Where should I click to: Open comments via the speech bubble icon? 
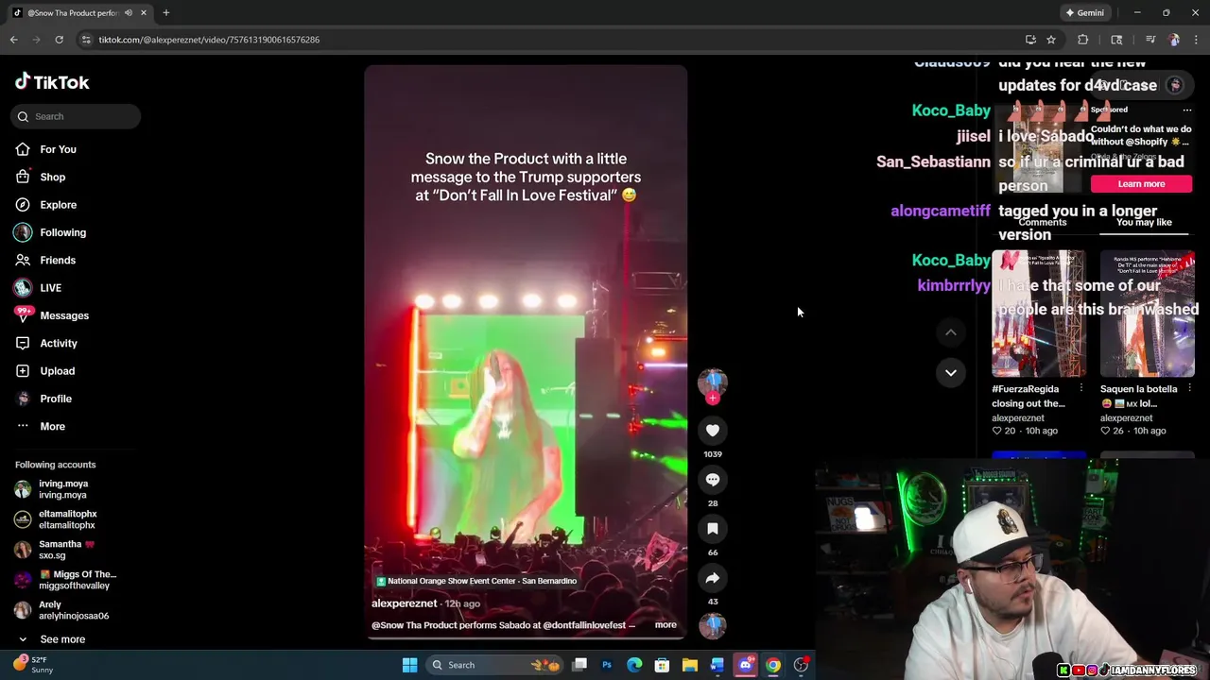(x=713, y=480)
